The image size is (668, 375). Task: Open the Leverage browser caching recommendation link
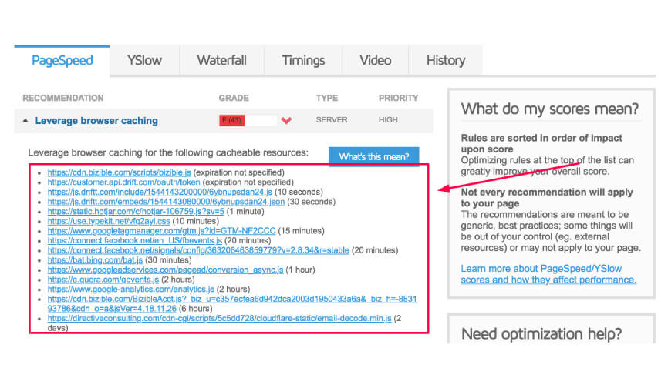point(96,121)
